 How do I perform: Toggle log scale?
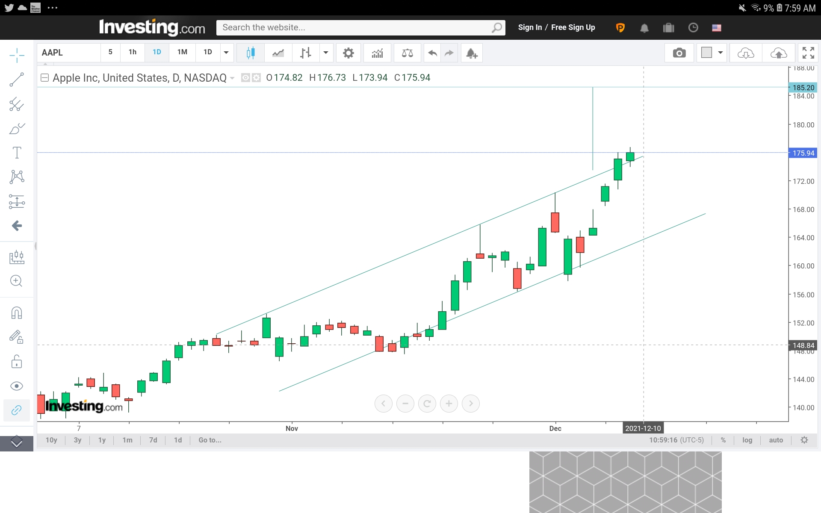tap(747, 440)
